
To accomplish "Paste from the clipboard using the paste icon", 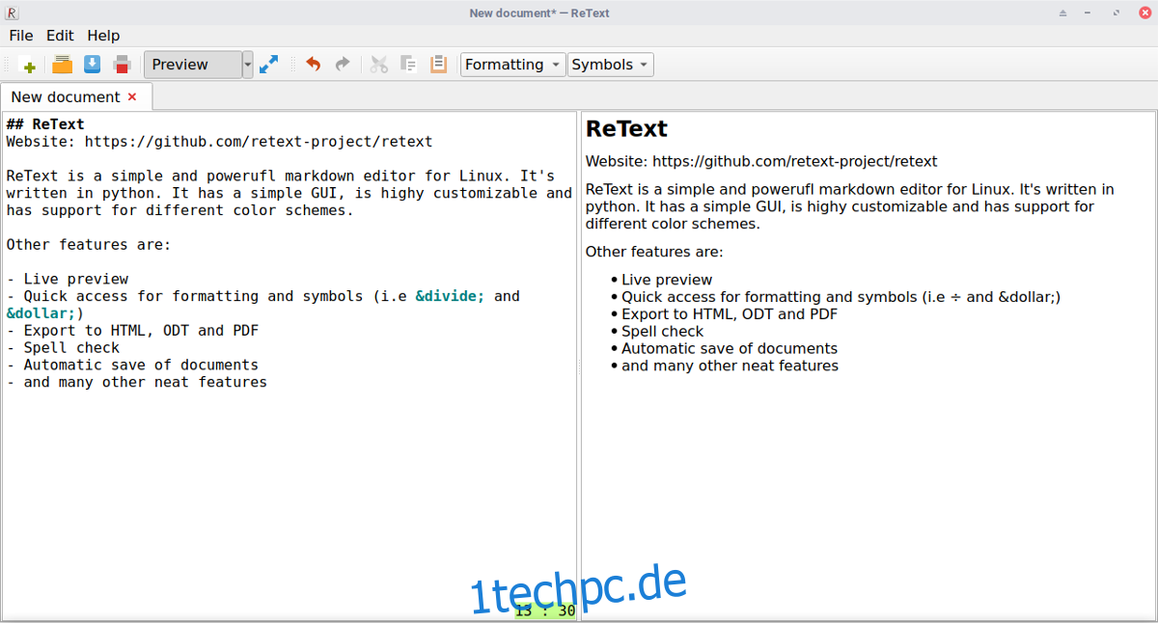I will 438,65.
